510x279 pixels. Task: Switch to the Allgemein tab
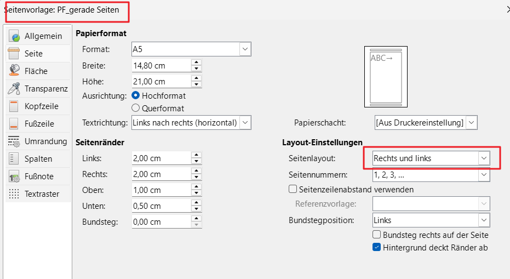[38, 36]
